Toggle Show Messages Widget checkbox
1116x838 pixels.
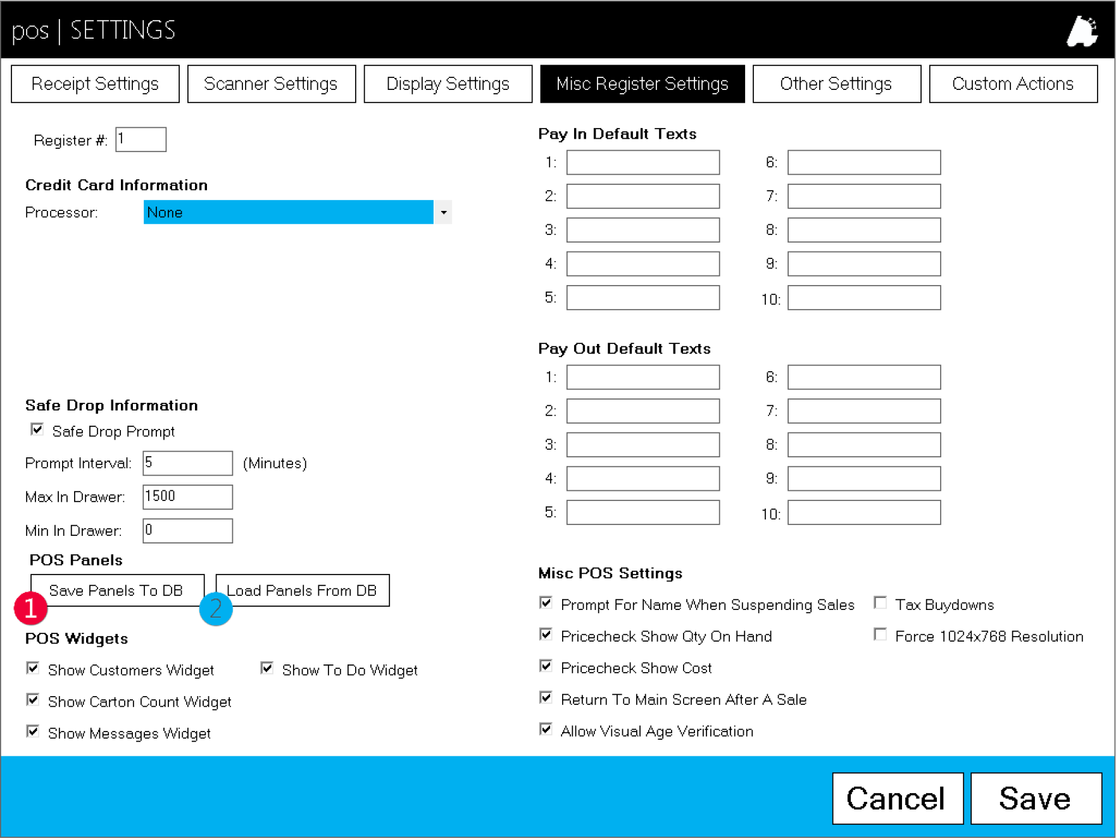pos(33,732)
